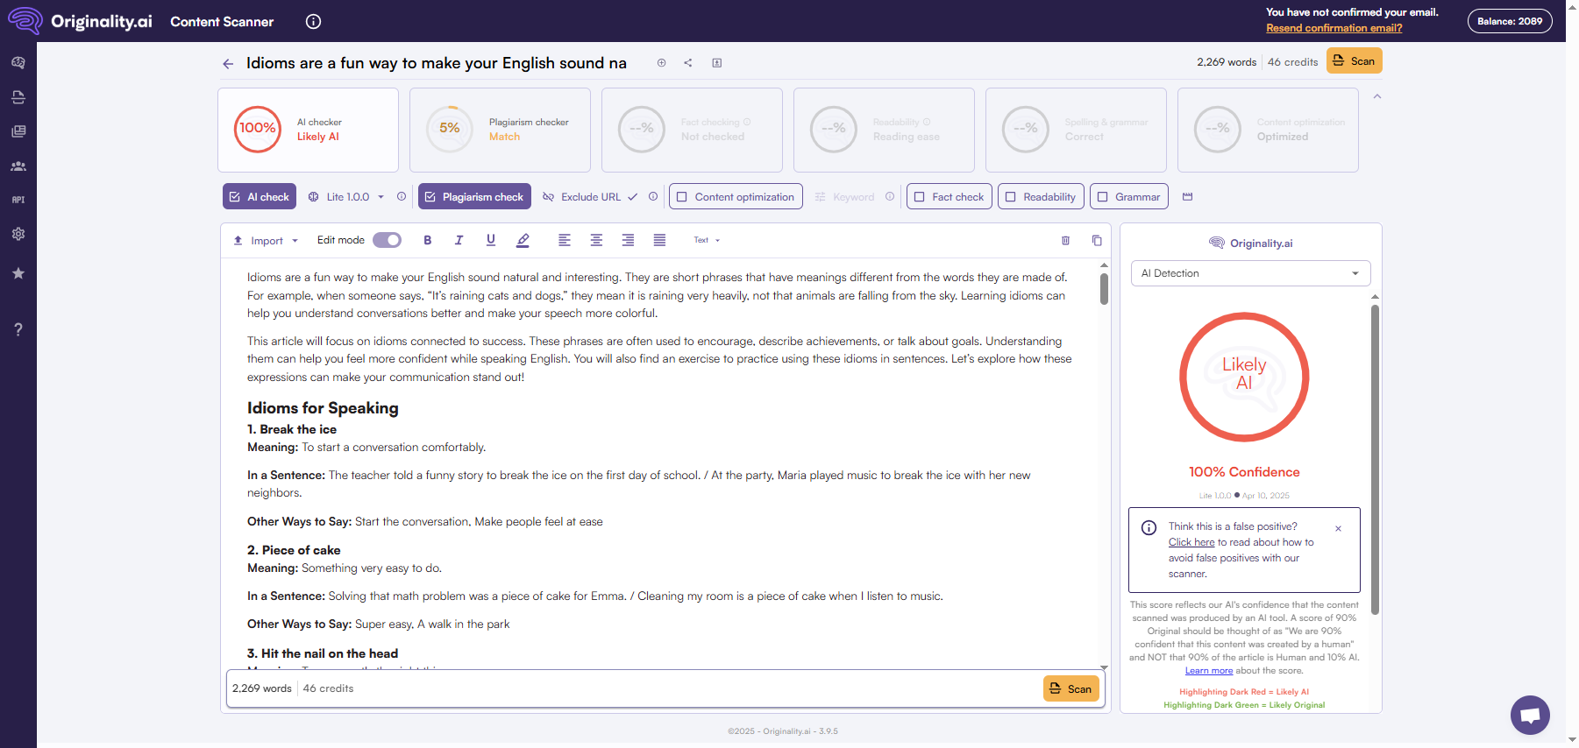Viewport: 1579px width, 748px height.
Task: Click the download report icon beside title
Action: 717,63
